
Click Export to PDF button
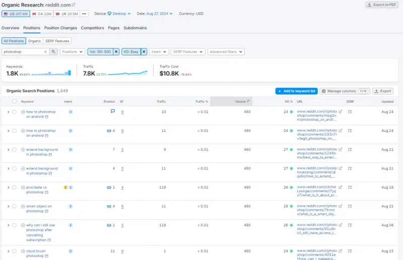382,5
